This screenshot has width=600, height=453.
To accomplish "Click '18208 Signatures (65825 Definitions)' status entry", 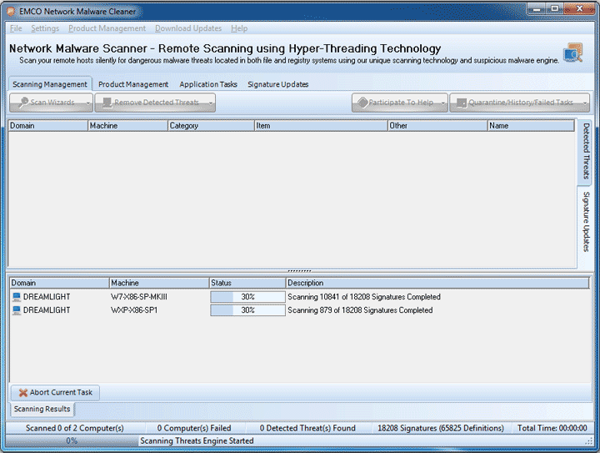I will [x=441, y=428].
